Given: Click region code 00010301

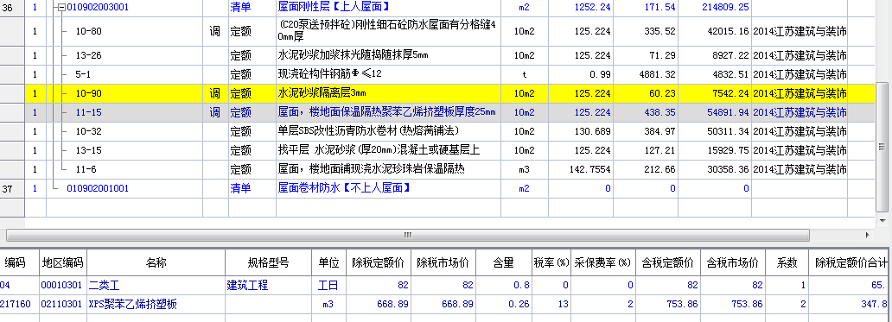Looking at the screenshot, I should tap(62, 285).
